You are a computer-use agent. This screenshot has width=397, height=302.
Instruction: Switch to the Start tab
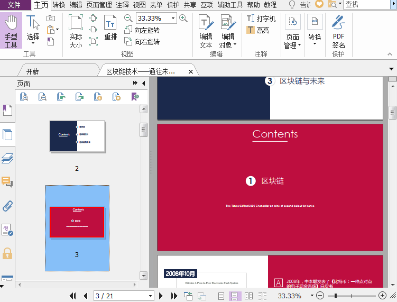[x=33, y=71]
